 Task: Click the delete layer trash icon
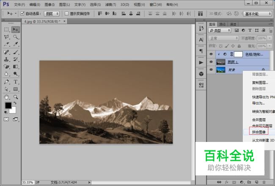click(264, 182)
